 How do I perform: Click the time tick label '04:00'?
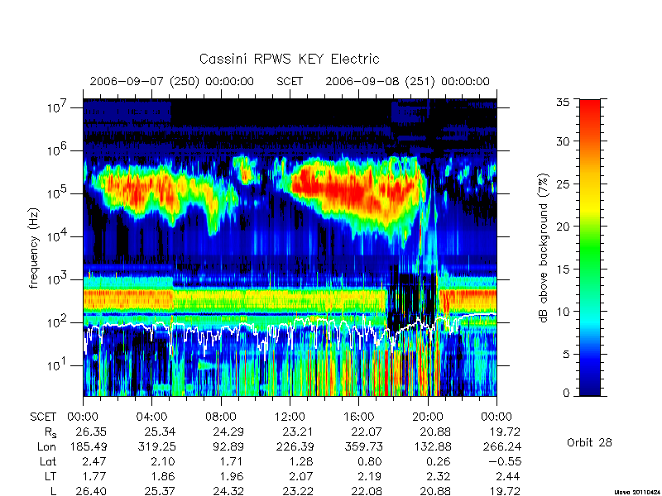coord(151,417)
